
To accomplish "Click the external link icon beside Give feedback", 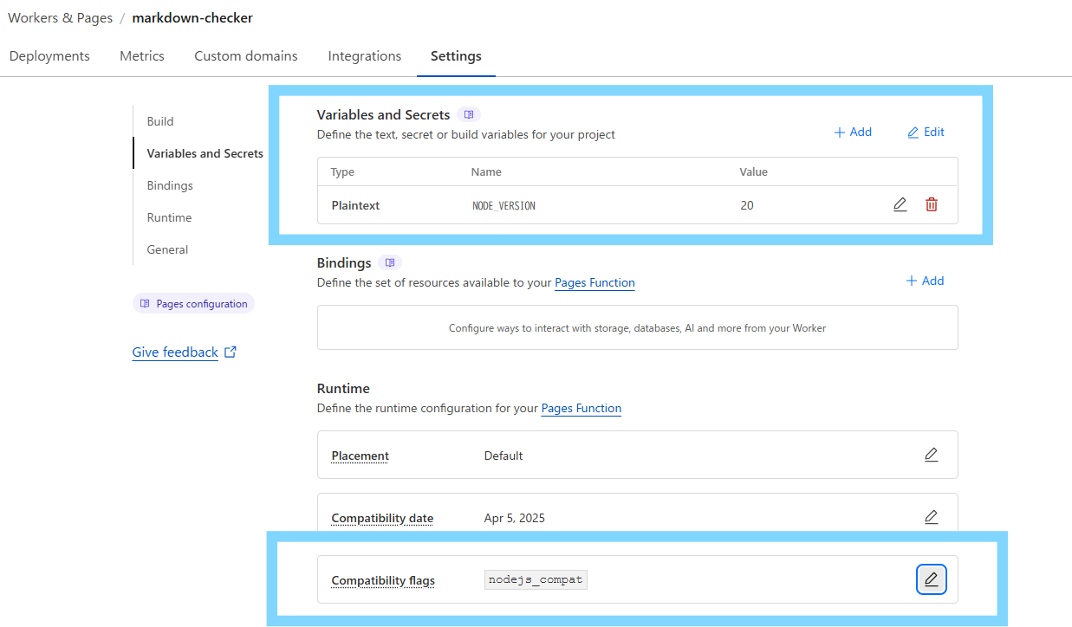I will 229,351.
